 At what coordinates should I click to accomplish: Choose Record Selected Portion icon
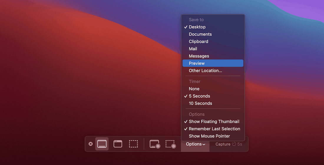pyautogui.click(x=171, y=144)
